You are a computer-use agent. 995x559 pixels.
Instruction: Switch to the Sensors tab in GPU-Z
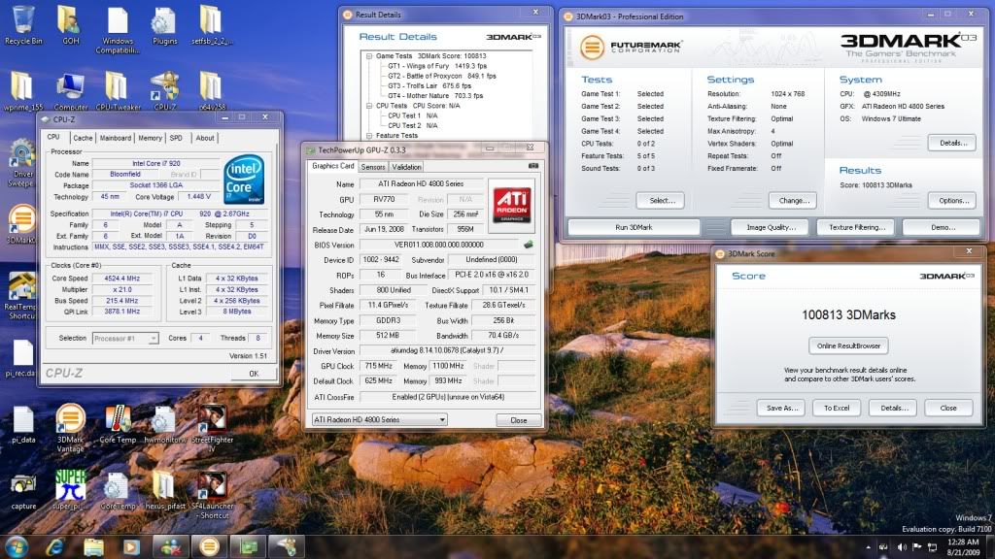pyautogui.click(x=373, y=166)
